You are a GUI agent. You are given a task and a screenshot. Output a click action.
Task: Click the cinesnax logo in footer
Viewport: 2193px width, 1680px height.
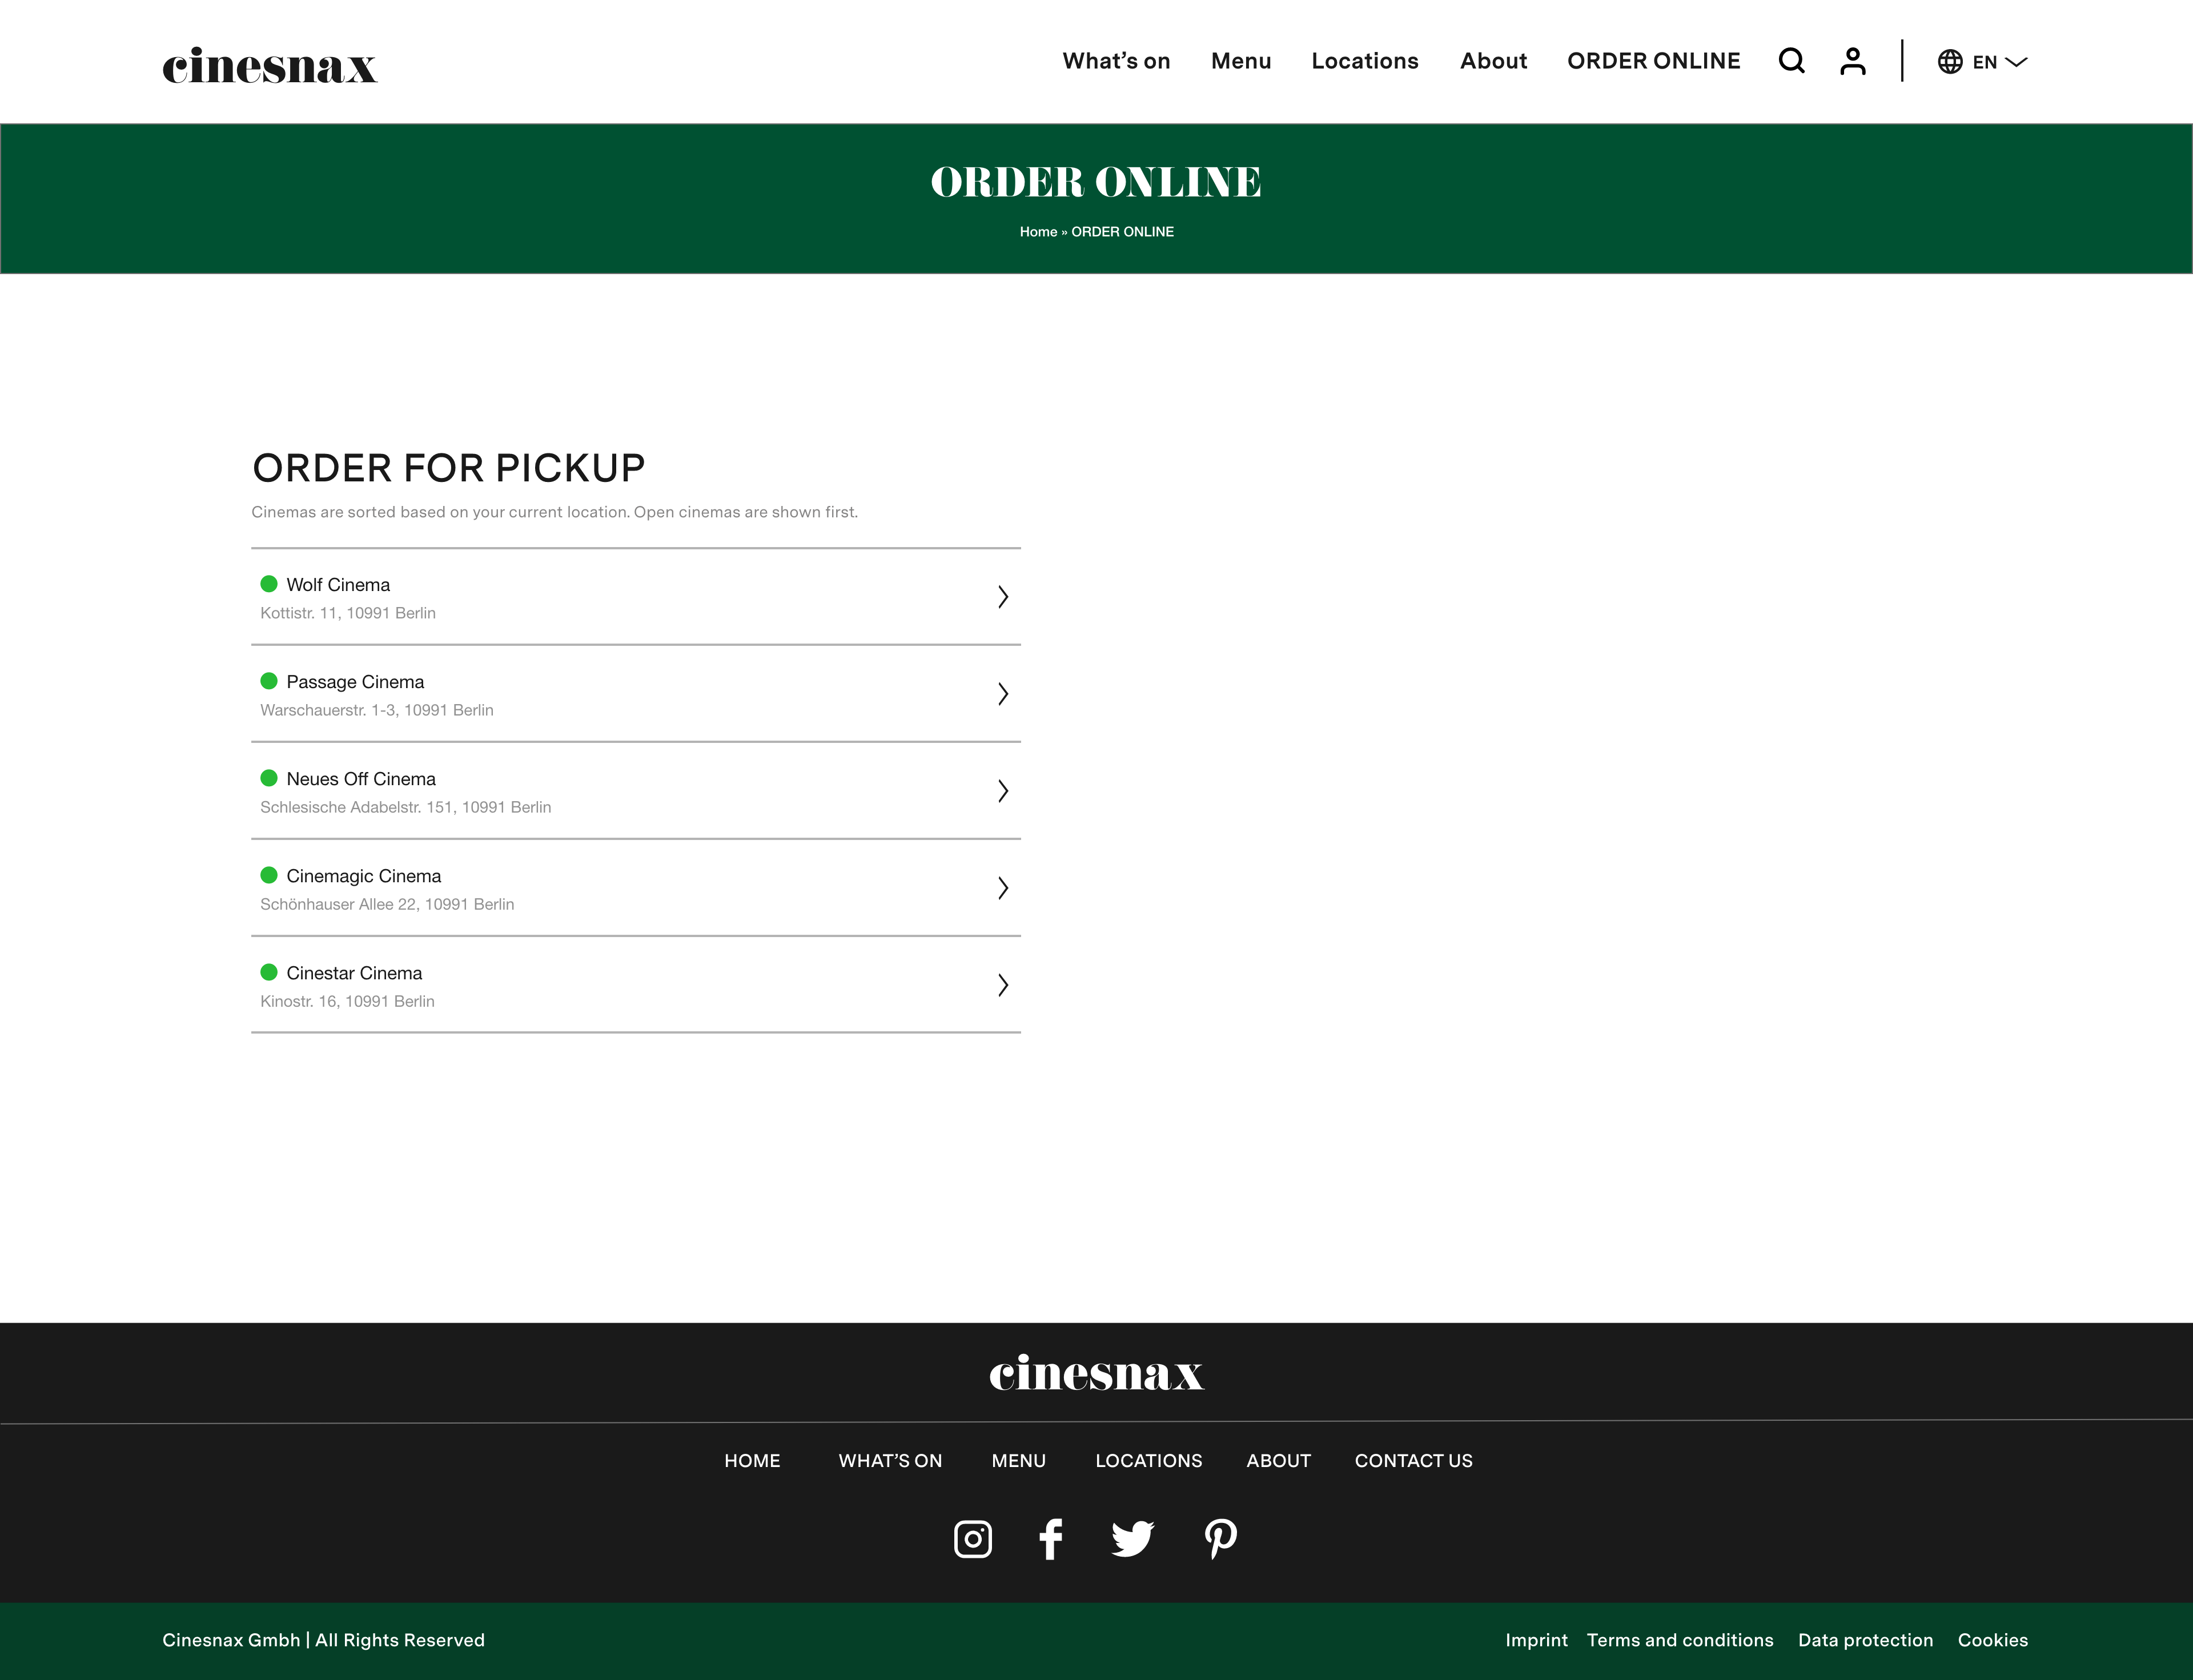(1096, 1373)
